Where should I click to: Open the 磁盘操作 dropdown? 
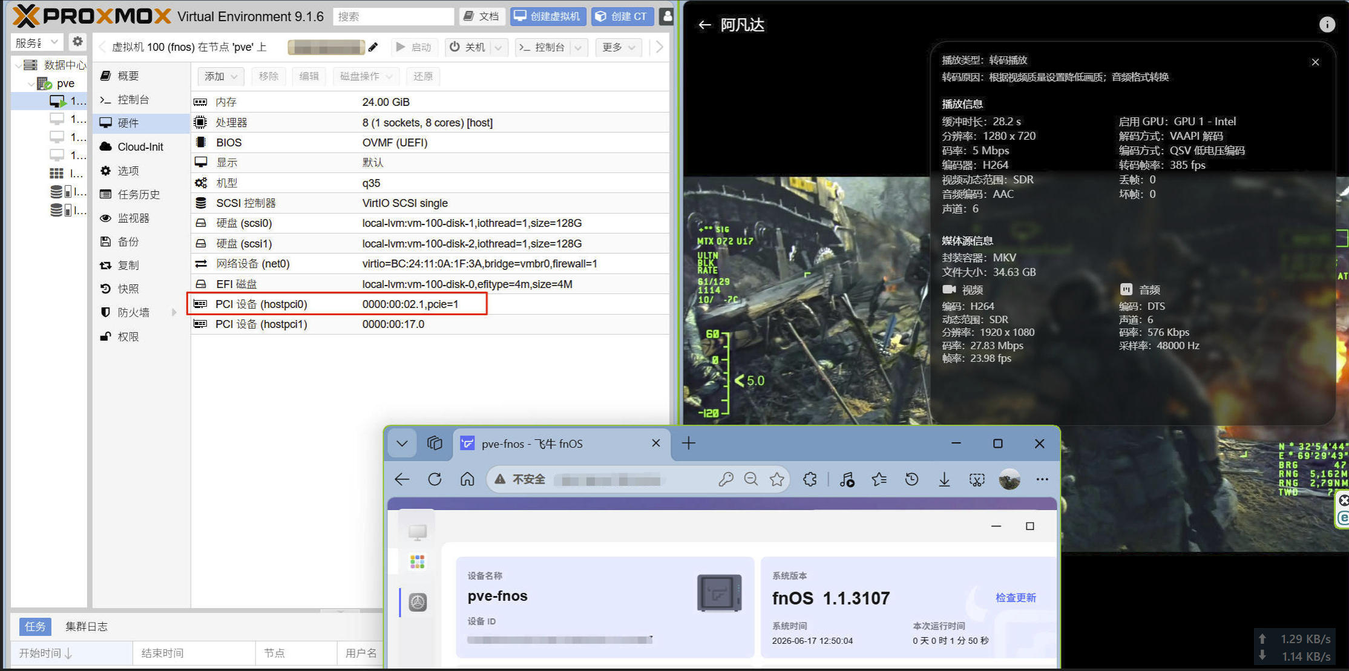[x=366, y=76]
